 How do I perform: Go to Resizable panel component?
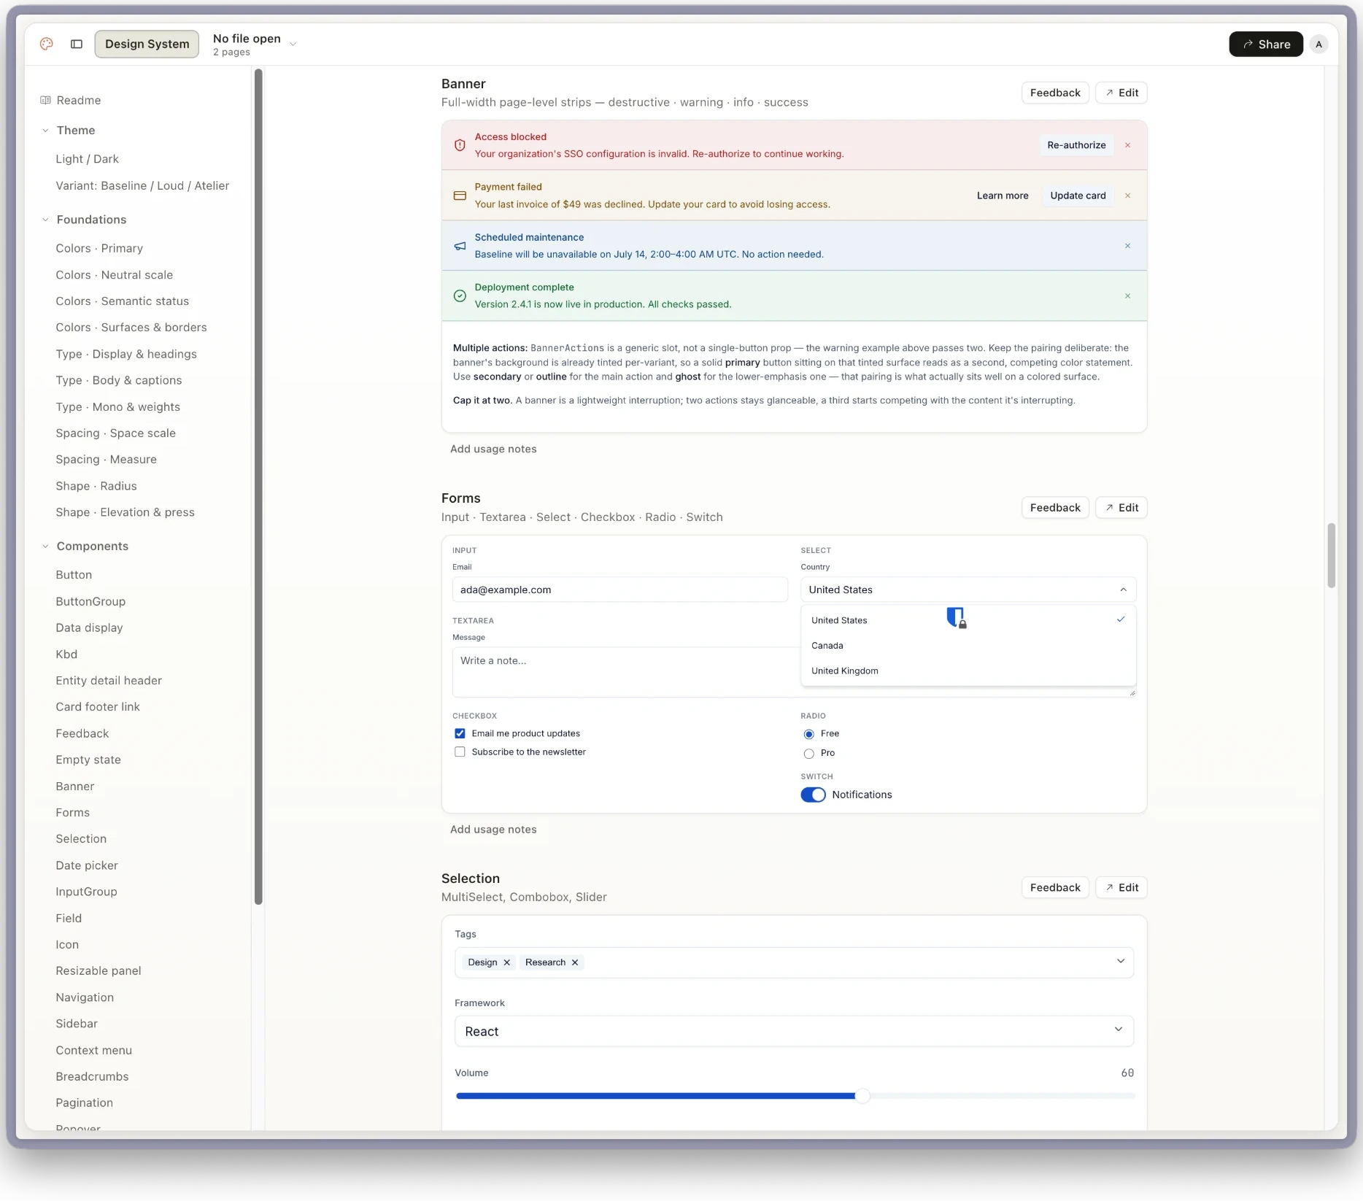coord(99,971)
